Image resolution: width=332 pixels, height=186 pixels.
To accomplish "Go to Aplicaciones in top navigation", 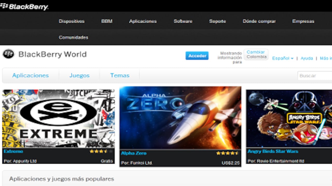I will click(x=143, y=21).
